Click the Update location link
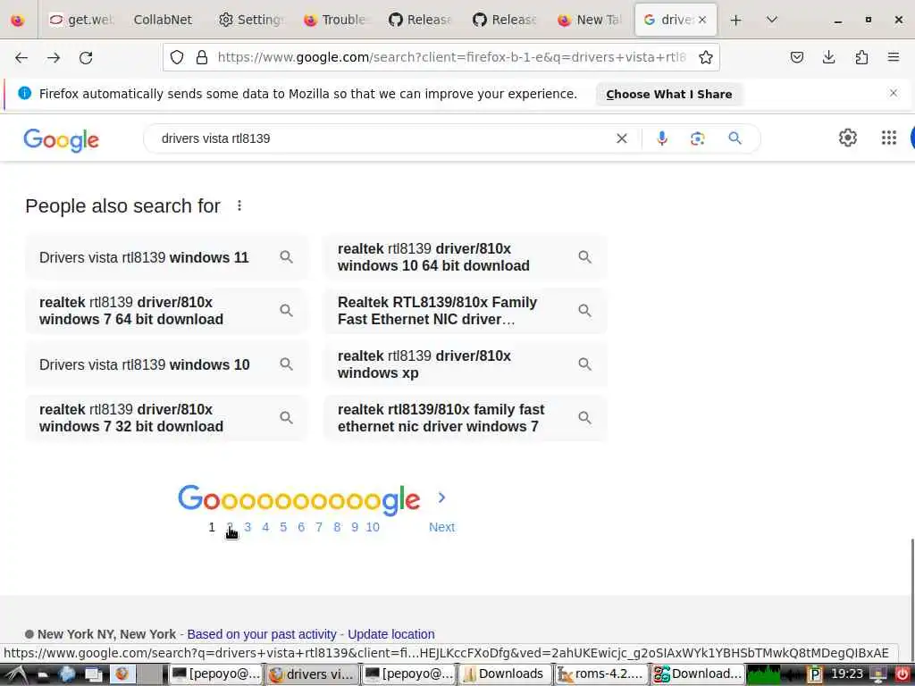 tap(391, 634)
